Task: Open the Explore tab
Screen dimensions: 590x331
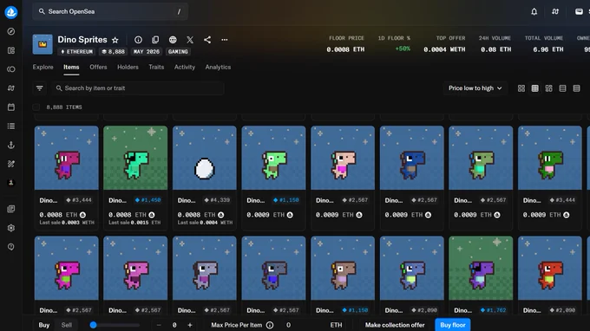Action: (x=43, y=68)
